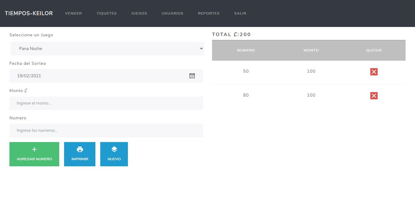Image resolution: width=415 pixels, height=199 pixels.
Task: Click the plus icon on Agregar Numero
Action: pyautogui.click(x=34, y=149)
